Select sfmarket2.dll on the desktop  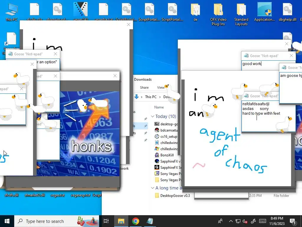[x=35, y=195]
